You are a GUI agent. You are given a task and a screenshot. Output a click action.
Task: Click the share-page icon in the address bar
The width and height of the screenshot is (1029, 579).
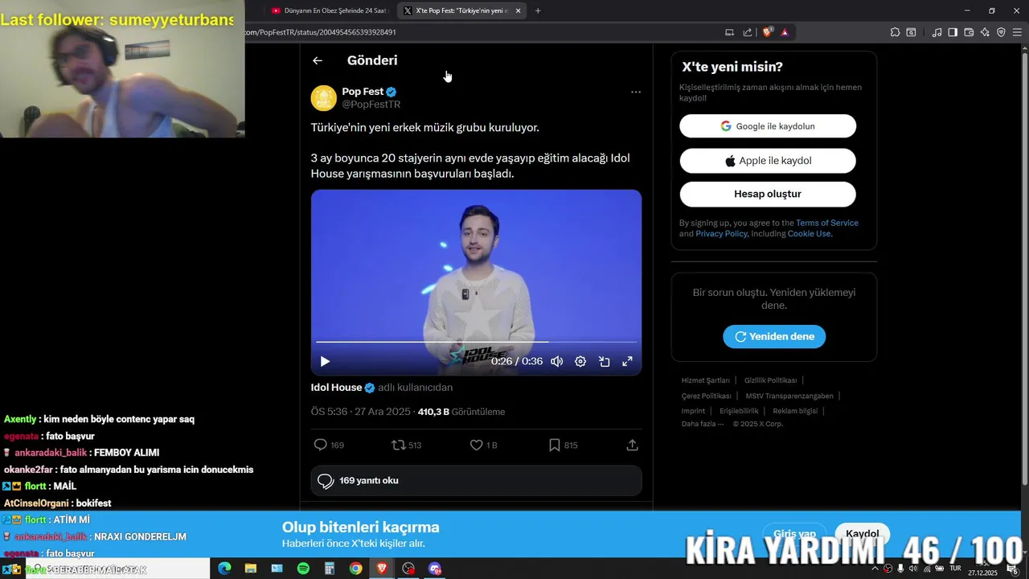(748, 32)
